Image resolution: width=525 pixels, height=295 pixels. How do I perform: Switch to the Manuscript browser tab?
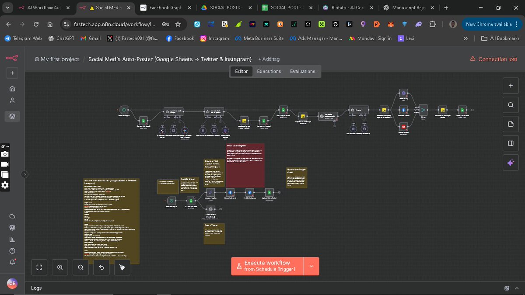[x=409, y=7]
